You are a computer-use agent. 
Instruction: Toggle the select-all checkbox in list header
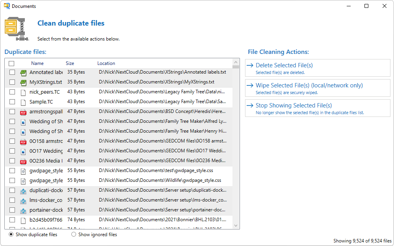pos(11,63)
